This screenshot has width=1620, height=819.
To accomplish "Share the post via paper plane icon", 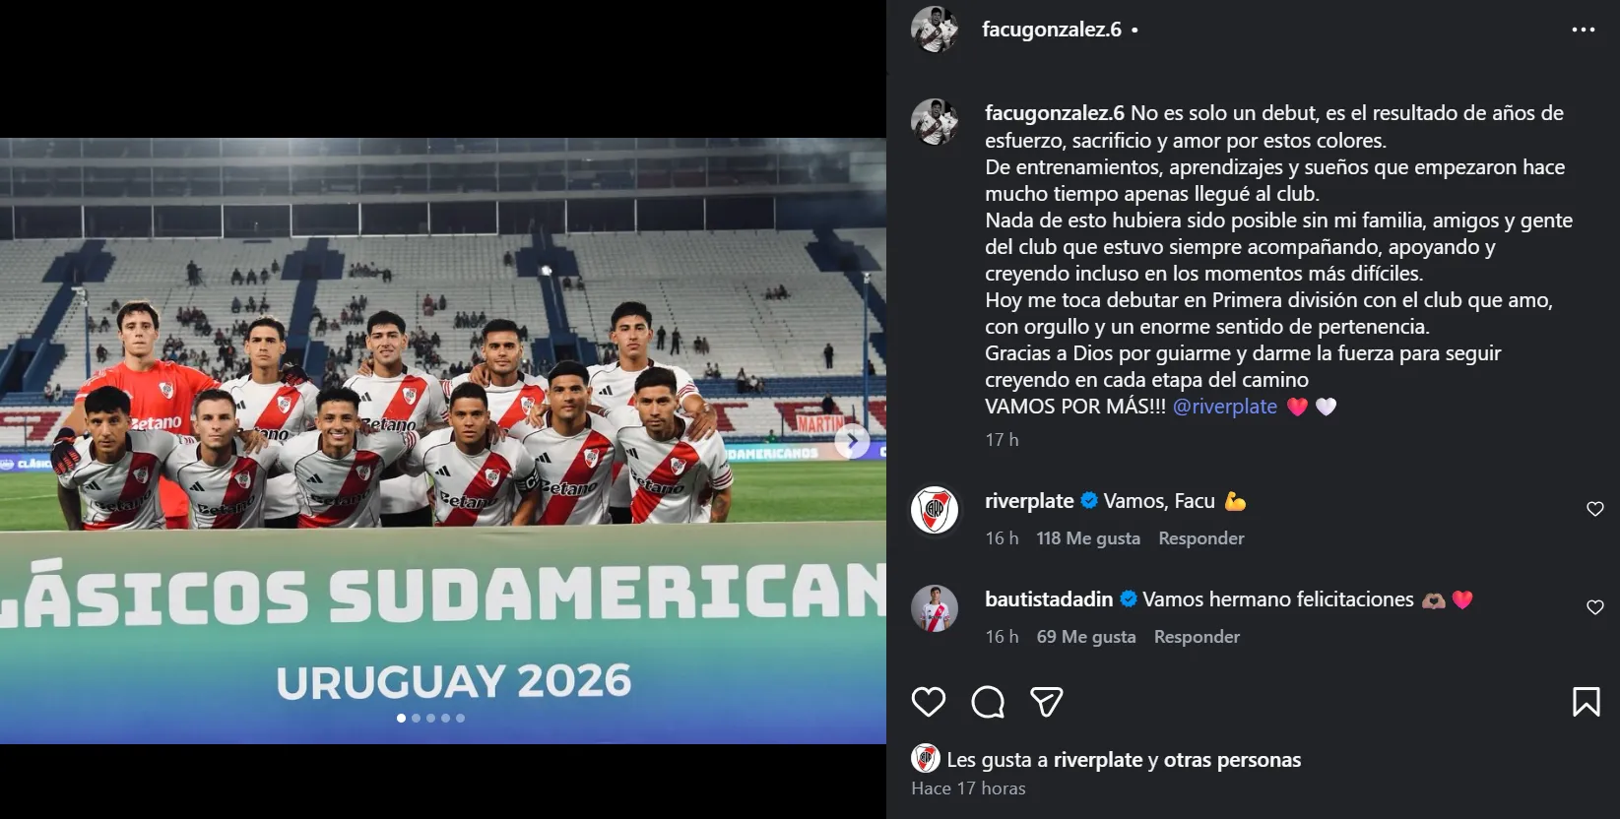I will pos(1046,702).
